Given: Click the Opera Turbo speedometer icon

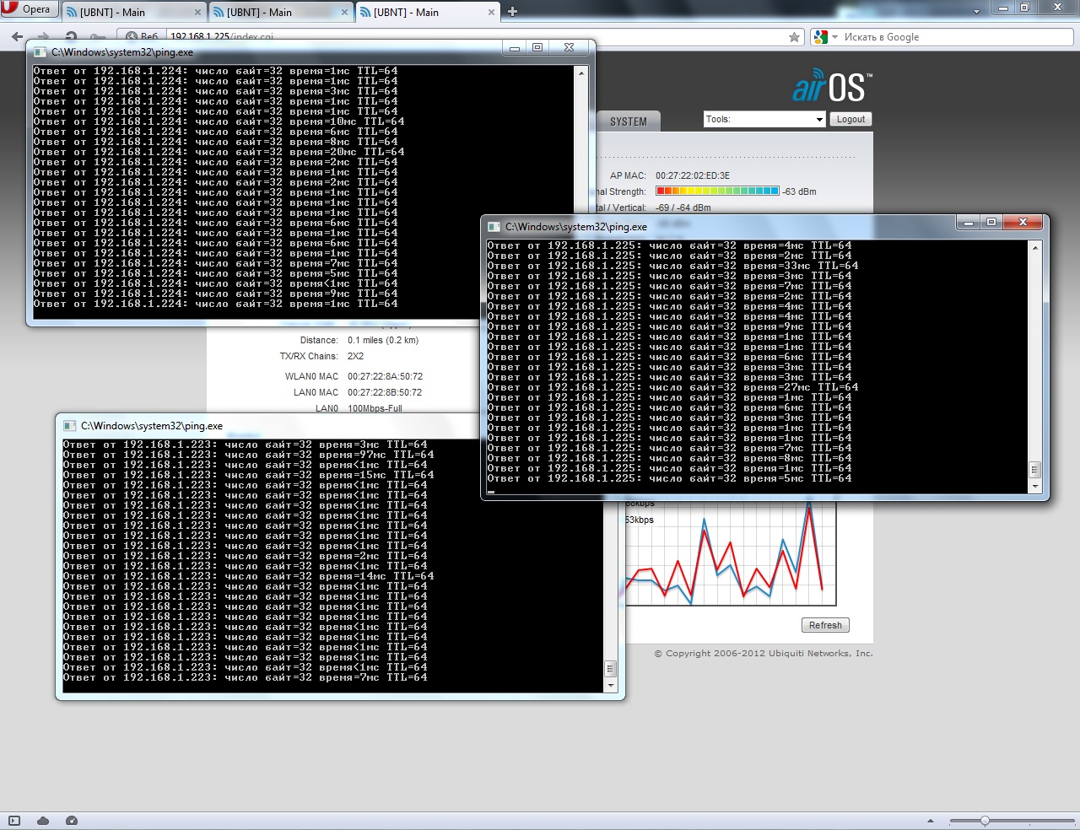Looking at the screenshot, I should click(x=72, y=821).
